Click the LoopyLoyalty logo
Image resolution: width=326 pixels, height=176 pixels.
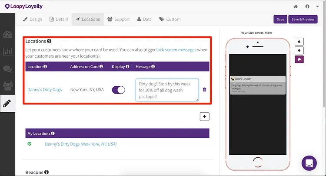[24, 7]
